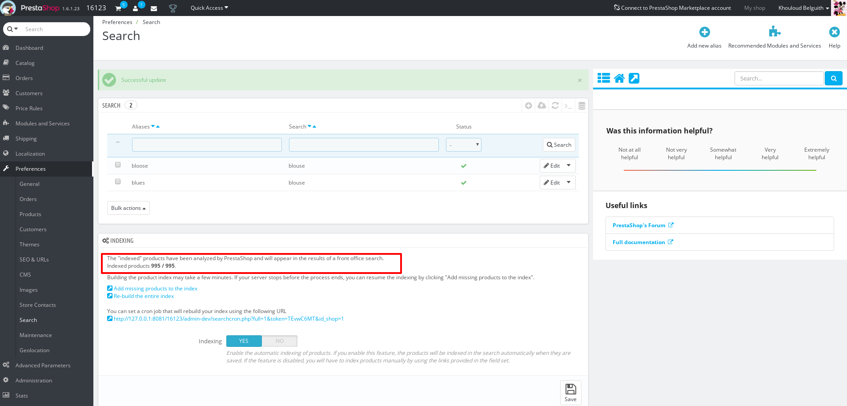Open help in new window arrow icon
Screen dimensions: 847x406
(634, 78)
